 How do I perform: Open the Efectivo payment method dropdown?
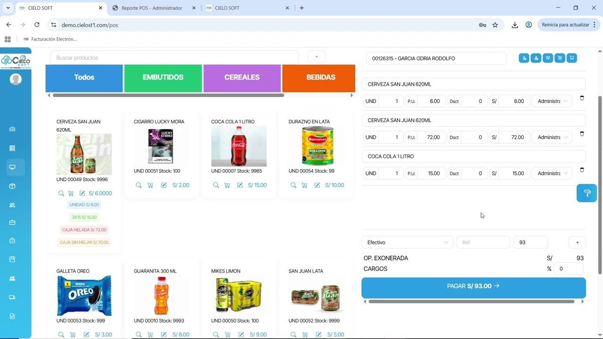pos(407,242)
